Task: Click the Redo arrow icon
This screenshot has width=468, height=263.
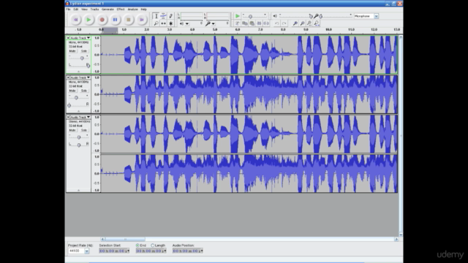Action: click(x=284, y=23)
